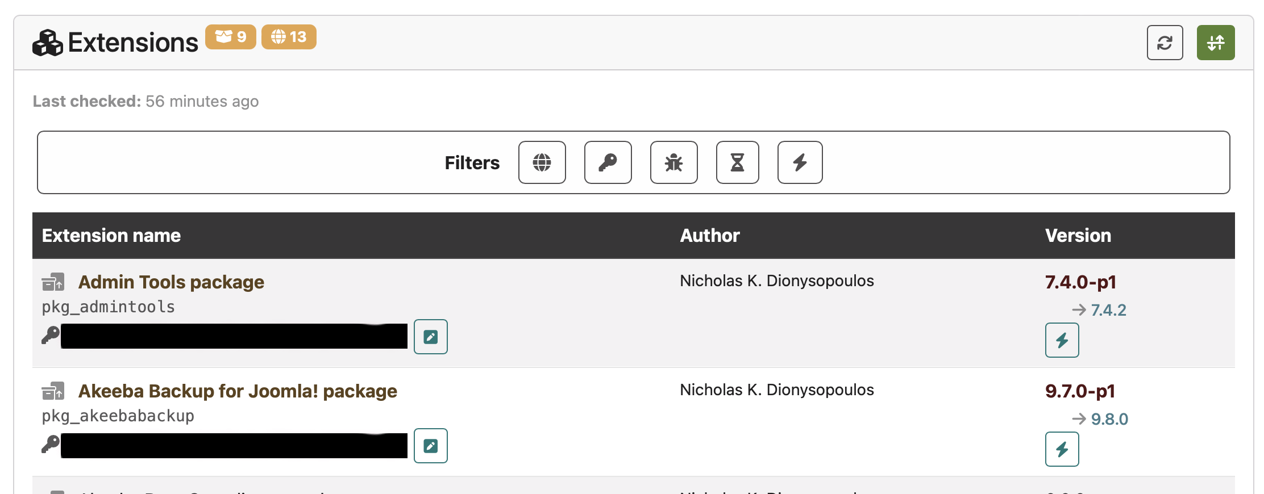Toggle the globe update-site filter
1264x494 pixels.
542,162
